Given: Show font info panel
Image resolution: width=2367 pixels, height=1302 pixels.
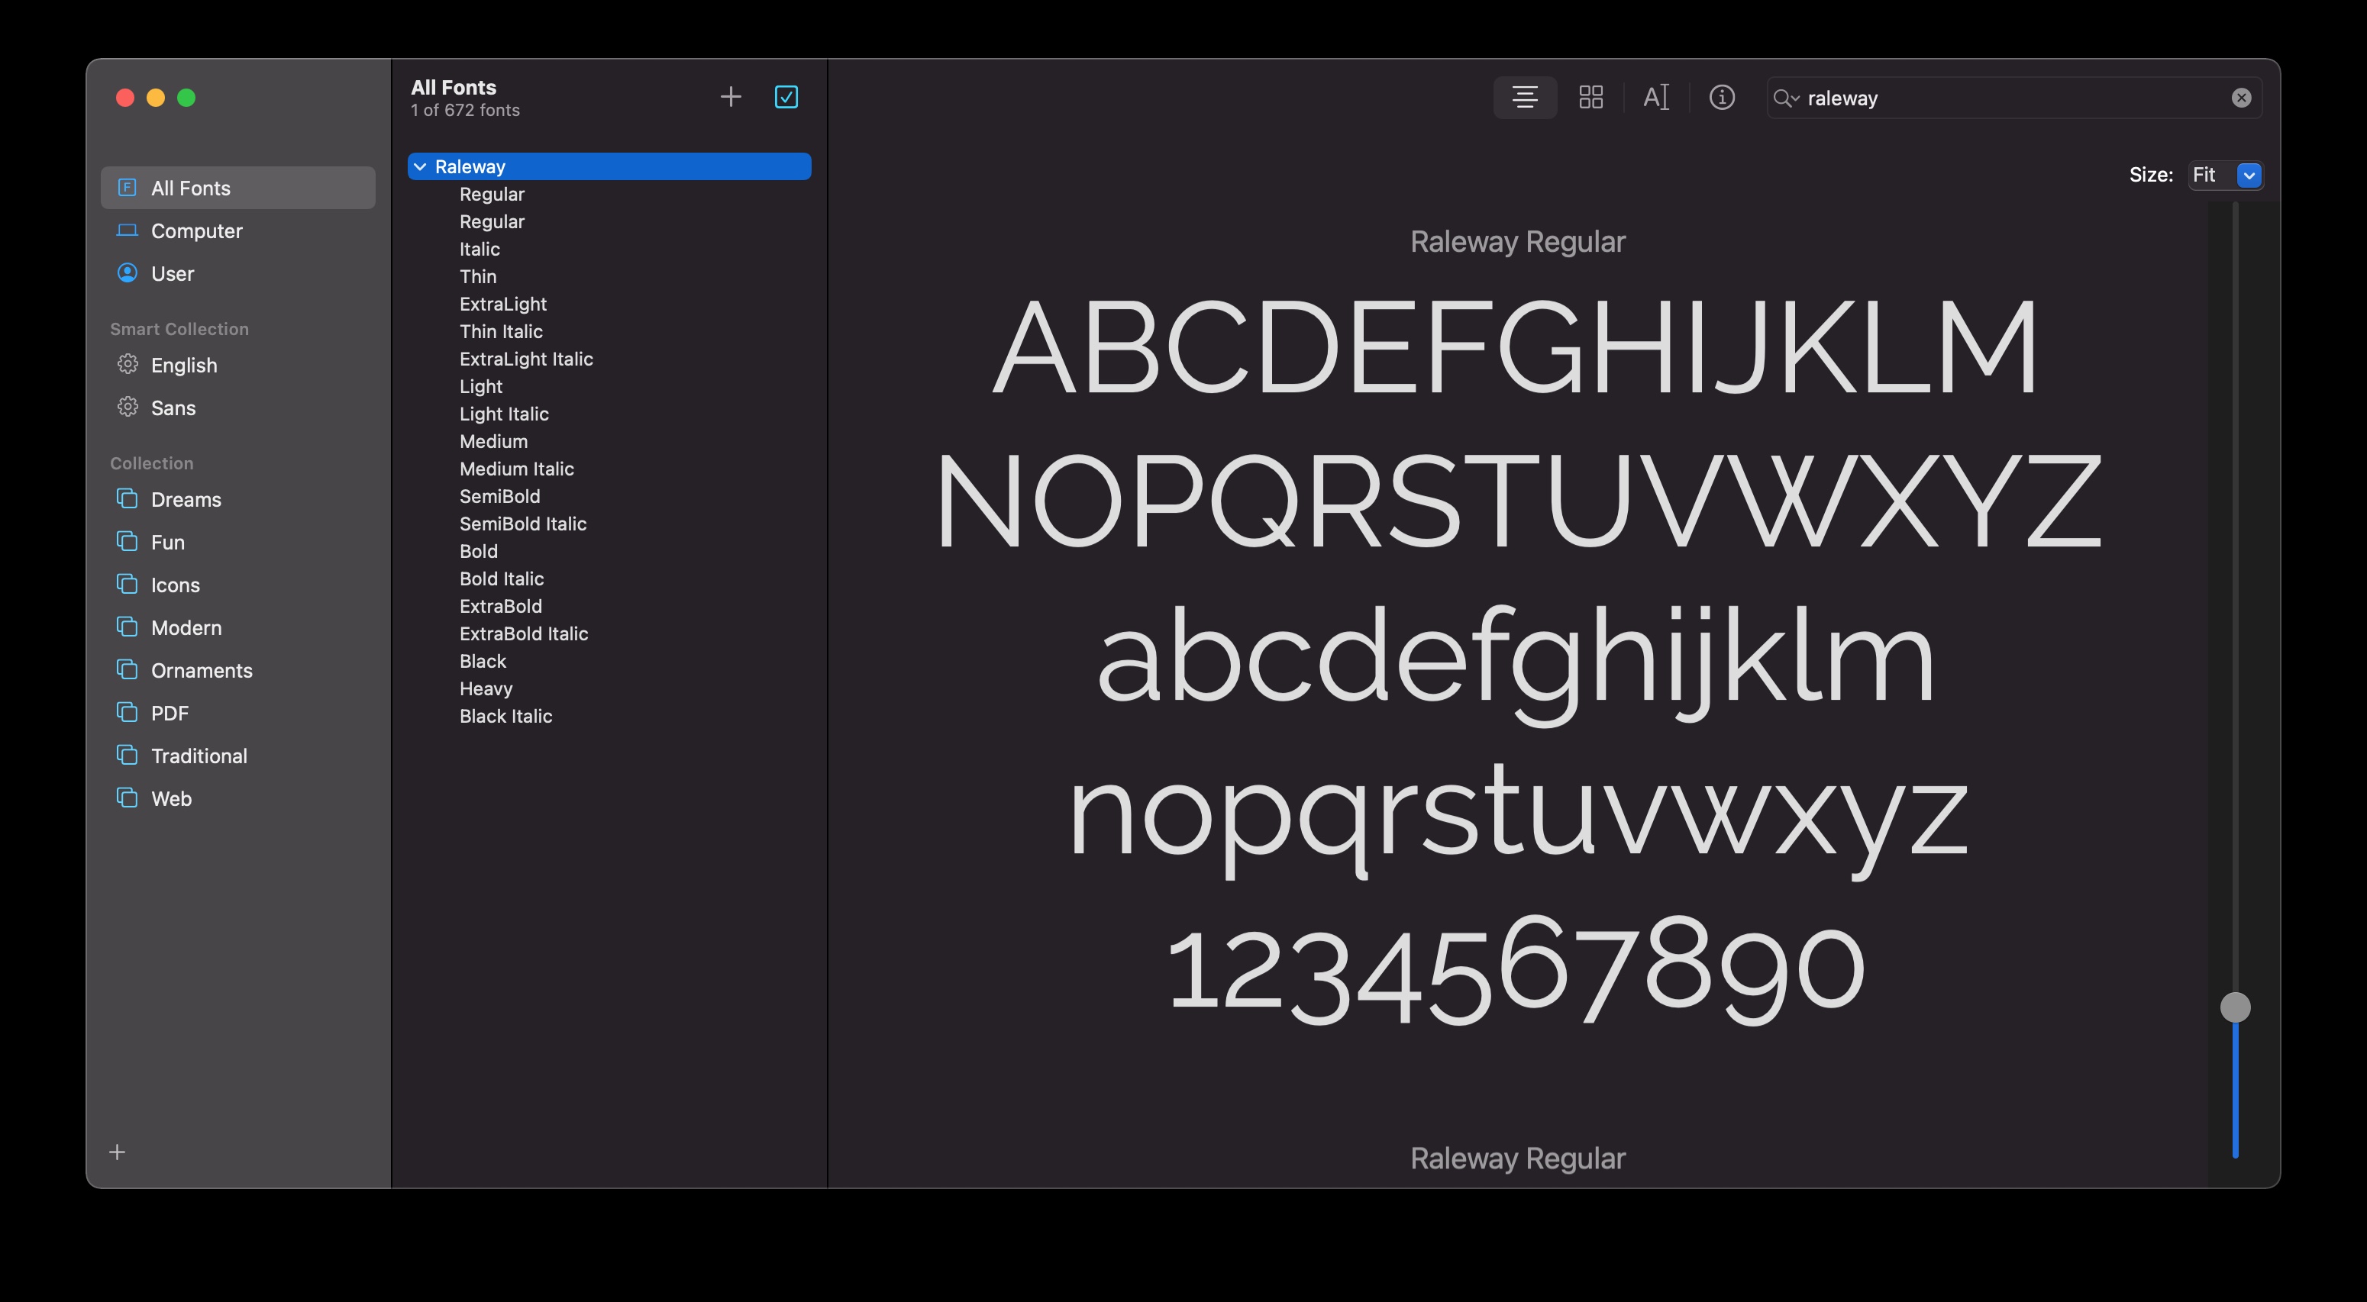Looking at the screenshot, I should (x=1723, y=96).
